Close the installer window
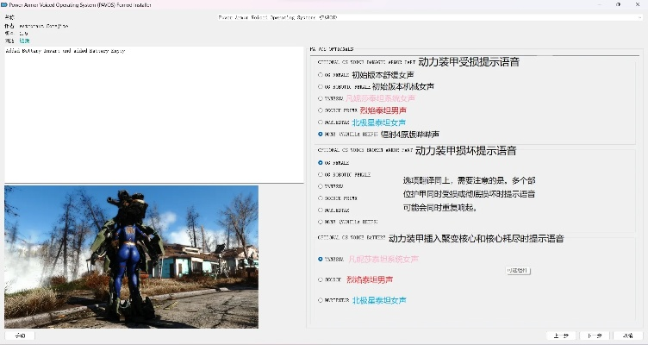This screenshot has height=345, width=648. (638, 4)
